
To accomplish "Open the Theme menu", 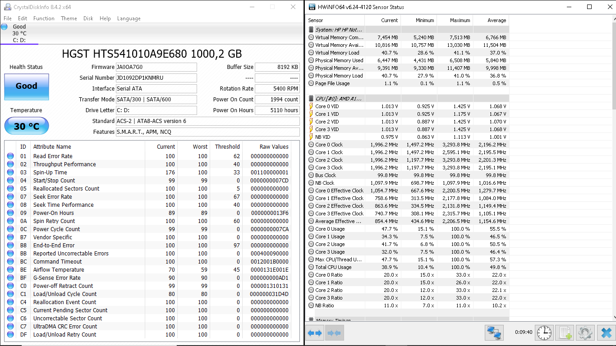I will (x=69, y=18).
